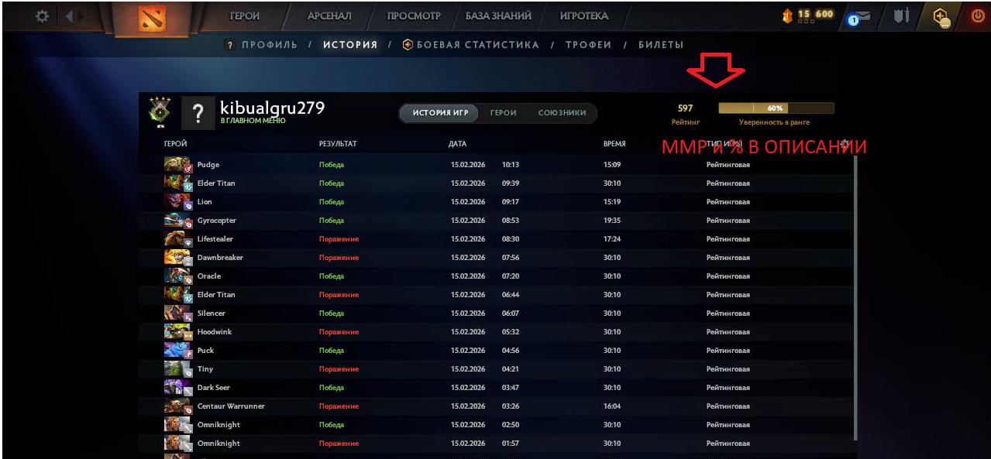The width and height of the screenshot is (991, 459).
Task: Switch to the Трофеи tab
Action: pos(588,45)
